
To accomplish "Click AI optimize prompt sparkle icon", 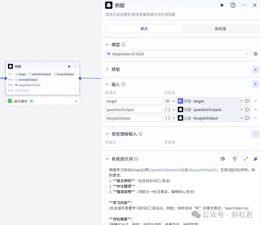I will (255, 159).
